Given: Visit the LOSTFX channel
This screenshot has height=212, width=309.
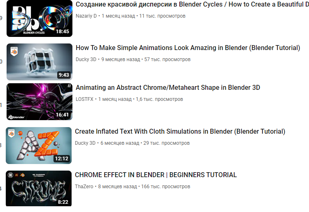Looking at the screenshot, I should tap(84, 99).
